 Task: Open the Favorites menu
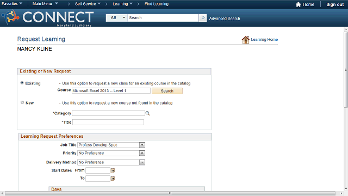click(12, 4)
